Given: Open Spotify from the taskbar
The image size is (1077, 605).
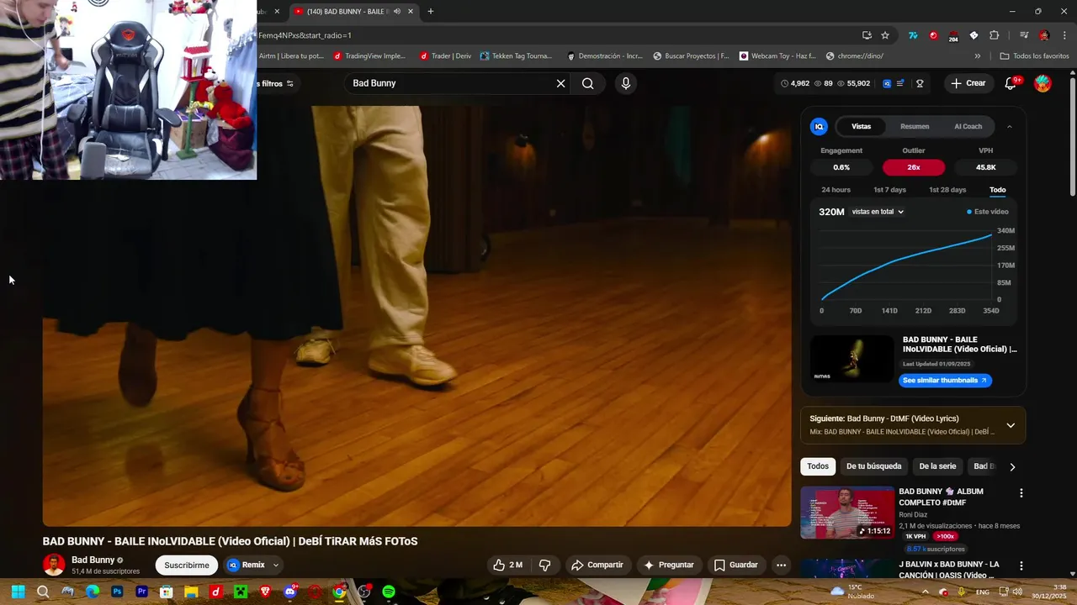Looking at the screenshot, I should coord(389,592).
